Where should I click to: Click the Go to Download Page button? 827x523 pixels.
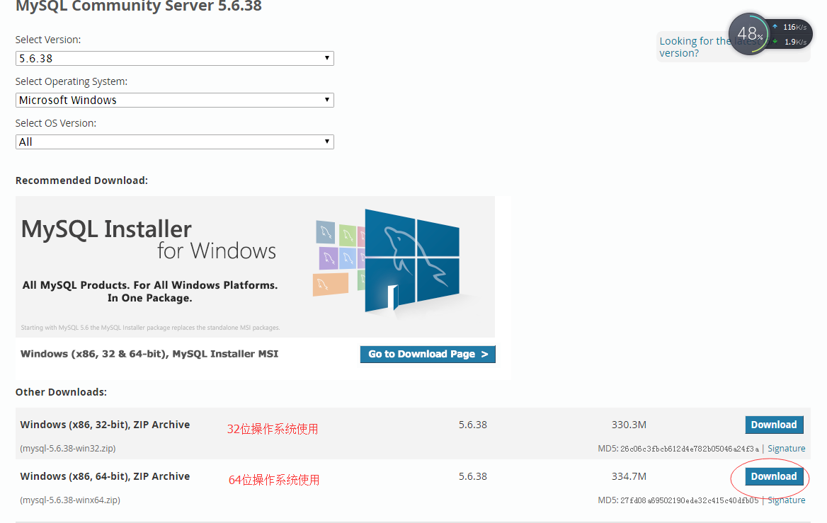[x=428, y=354]
